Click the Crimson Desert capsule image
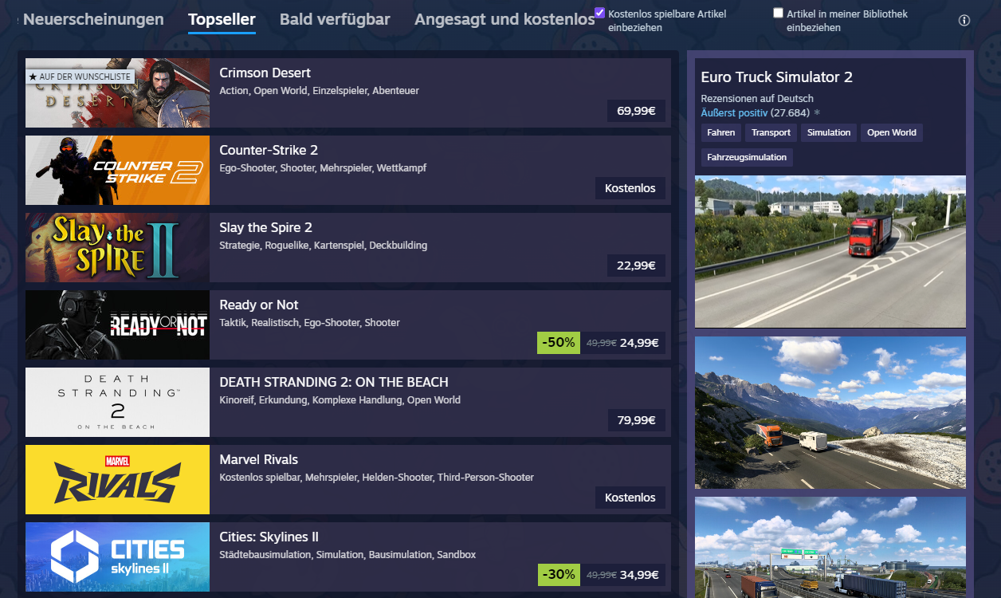1001x598 pixels. point(117,92)
